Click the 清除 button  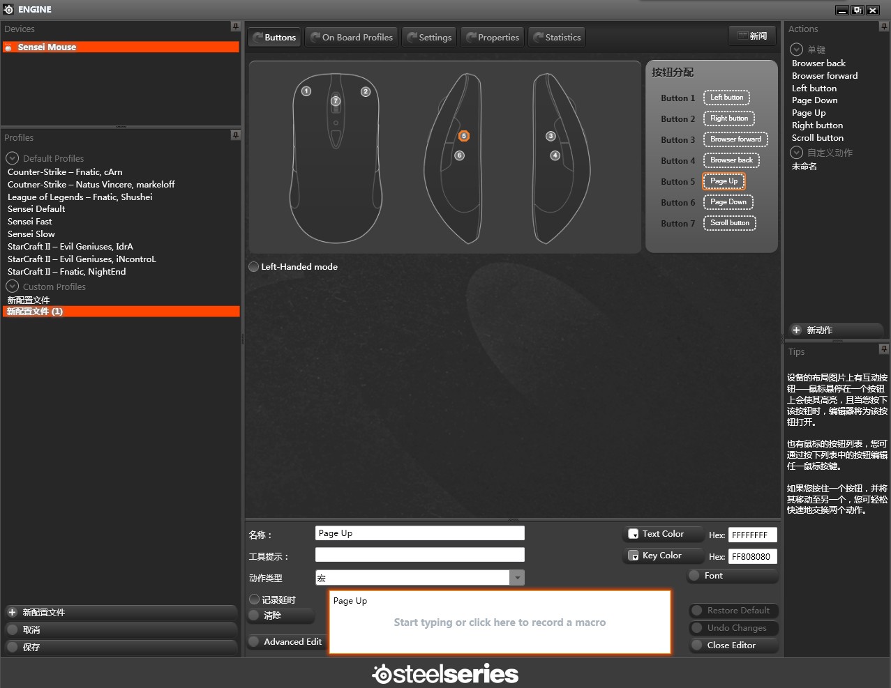pos(281,616)
